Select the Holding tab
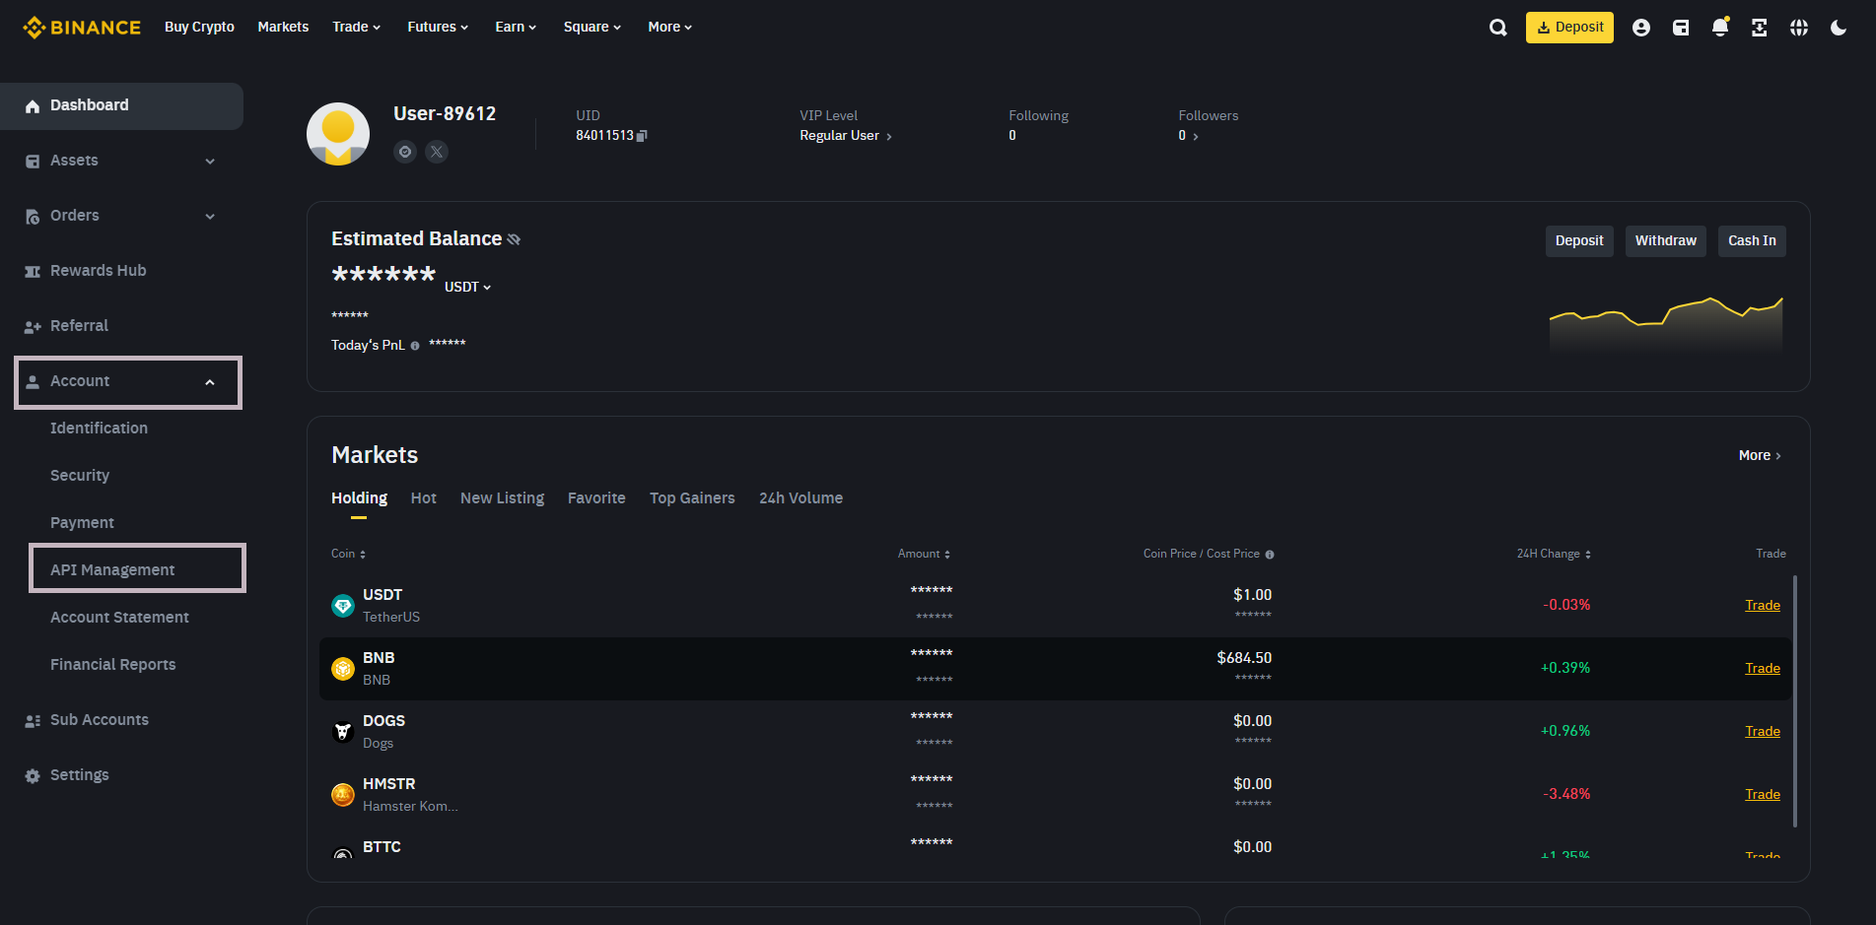 coord(359,498)
